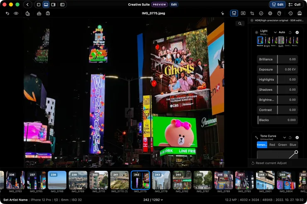Toggle the Tone Curve enabled checkmark

tap(297, 138)
